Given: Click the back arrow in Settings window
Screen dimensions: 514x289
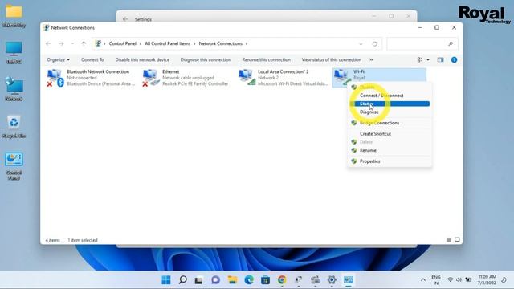Looking at the screenshot, I should (x=125, y=19).
